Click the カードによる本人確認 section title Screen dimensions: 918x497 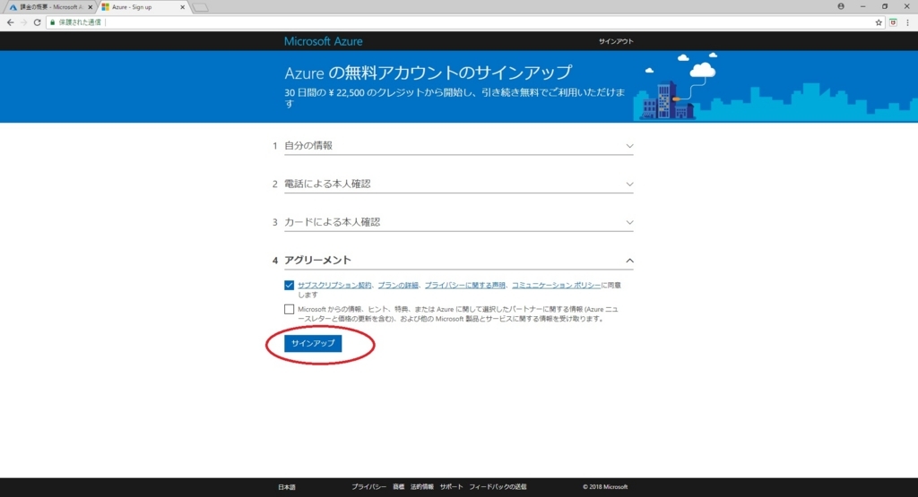(333, 222)
